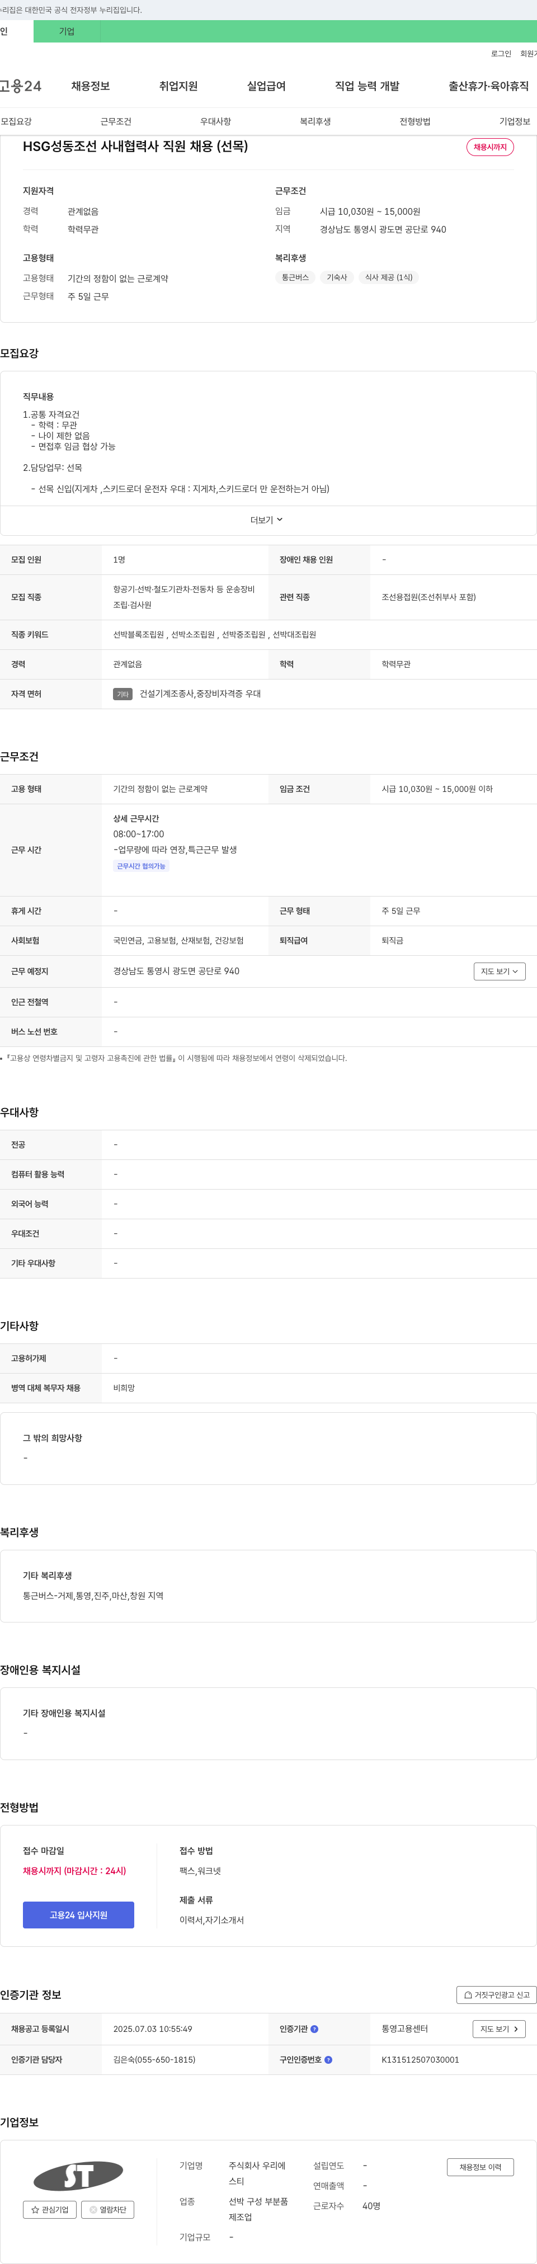This screenshot has height=2264, width=537.
Task: Open the help icon beside 구인인증번호
Action: (329, 2059)
